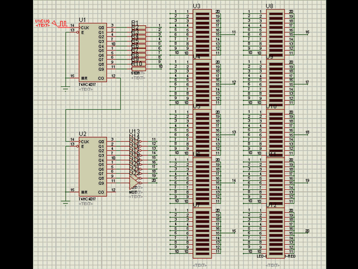Click the 74HC4017 part name under U1
The width and height of the screenshot is (358, 269).
tap(87, 85)
